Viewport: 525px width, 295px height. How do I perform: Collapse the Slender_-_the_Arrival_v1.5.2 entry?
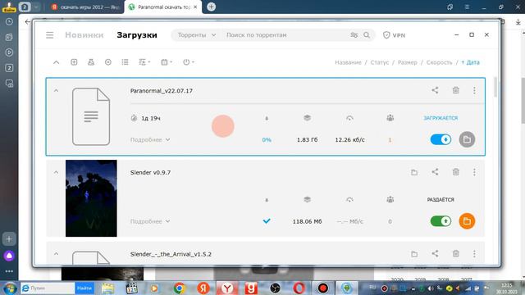[57, 254]
